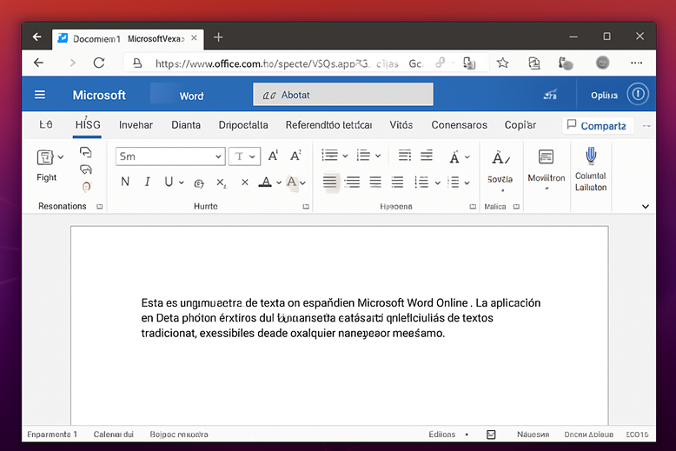Toggle justify paragraph alignment button

pos(397,182)
